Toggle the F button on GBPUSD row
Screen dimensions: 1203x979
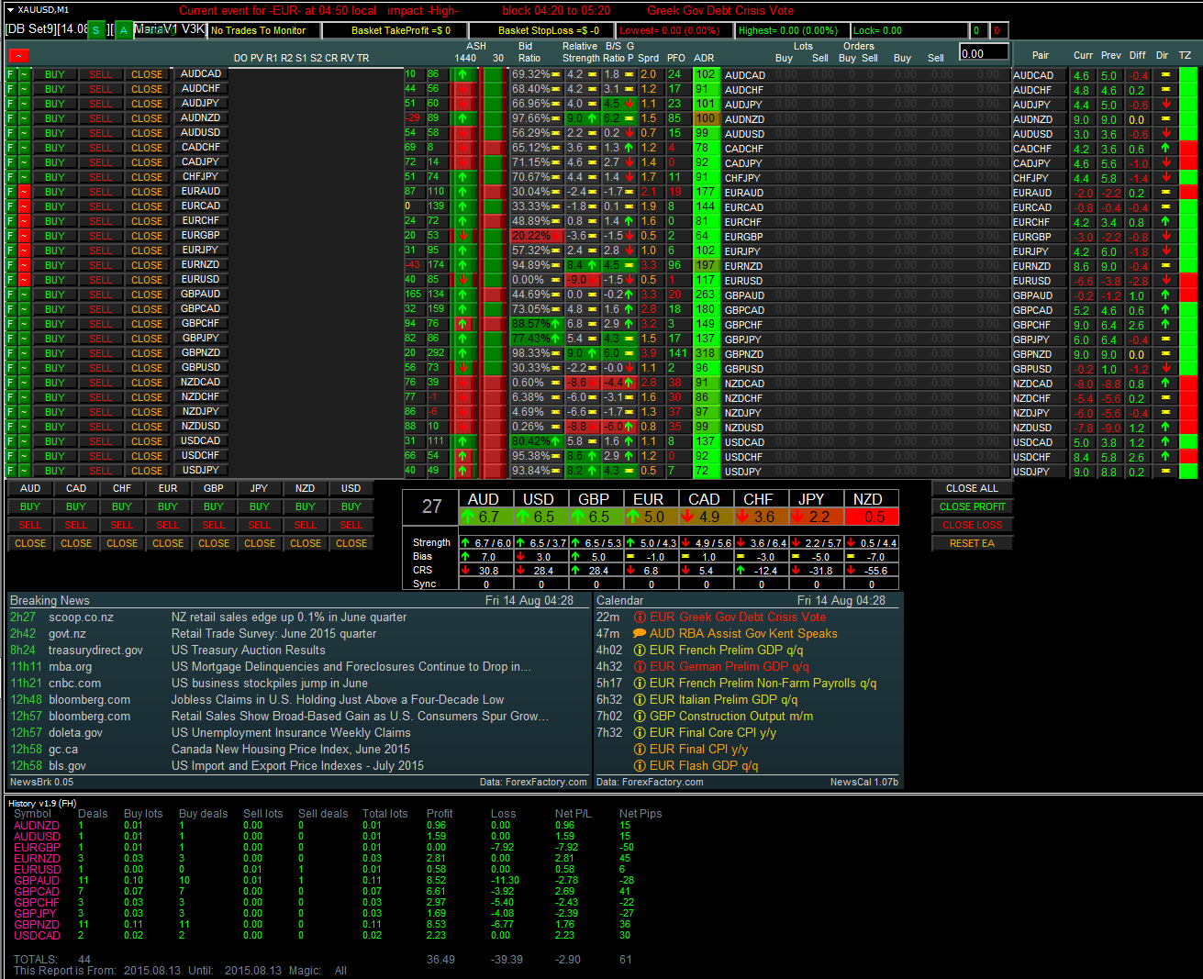coord(11,368)
